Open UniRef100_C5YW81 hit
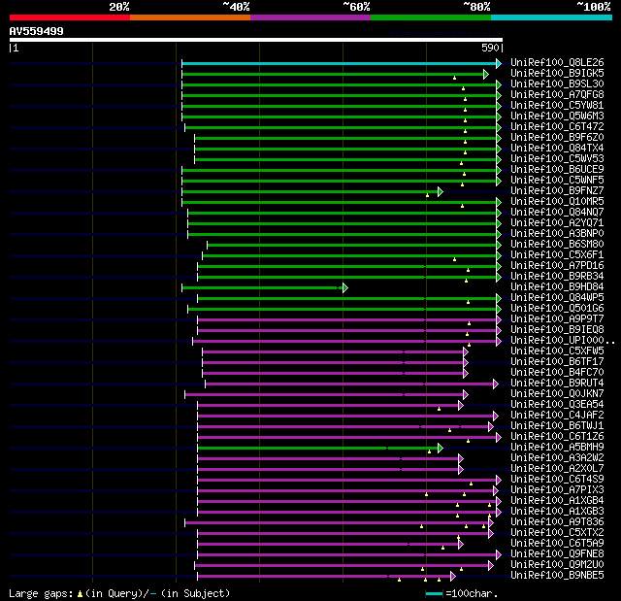621x601 pixels. pos(557,106)
